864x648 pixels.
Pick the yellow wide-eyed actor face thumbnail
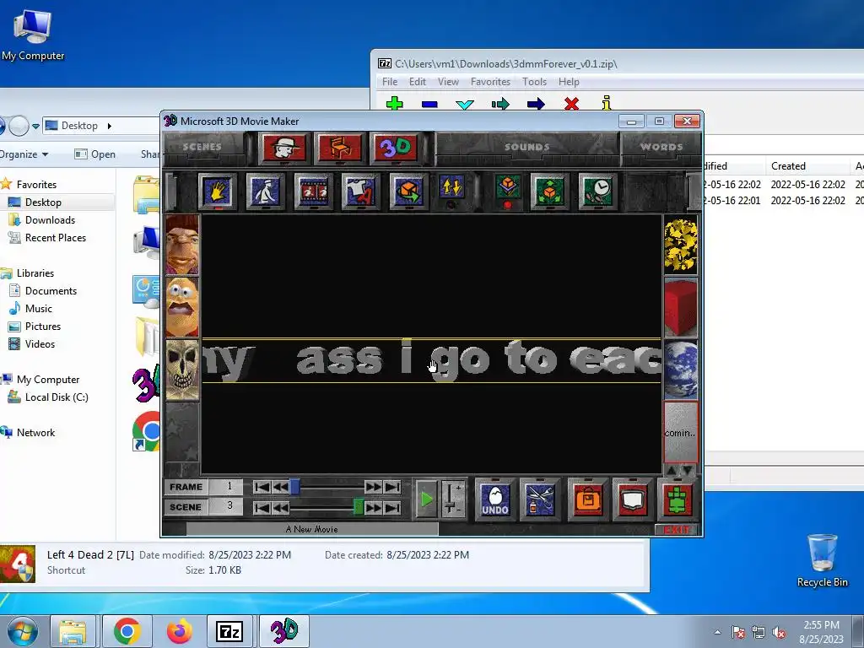pyautogui.click(x=182, y=307)
